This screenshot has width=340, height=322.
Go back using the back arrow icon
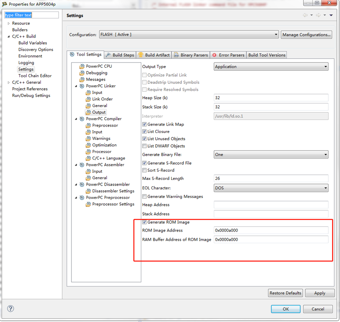pyautogui.click(x=305, y=15)
